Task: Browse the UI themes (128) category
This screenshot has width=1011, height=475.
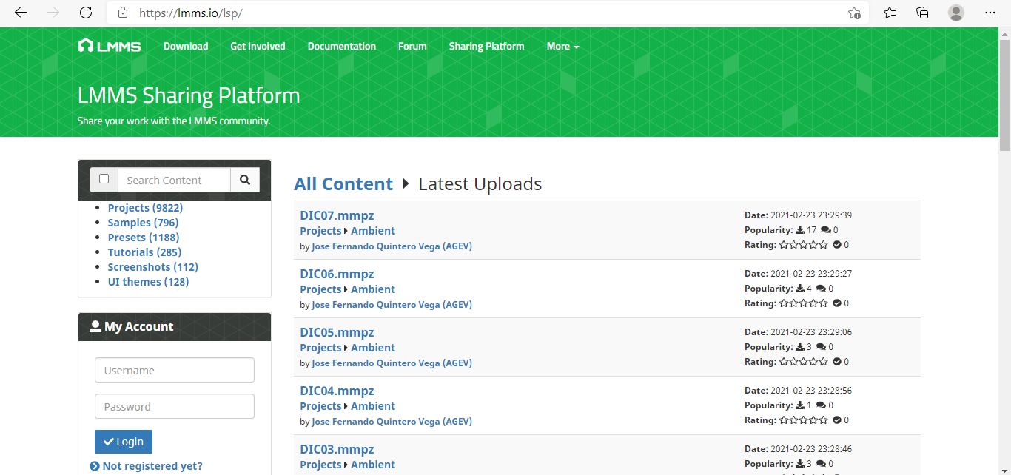Action: 148,282
